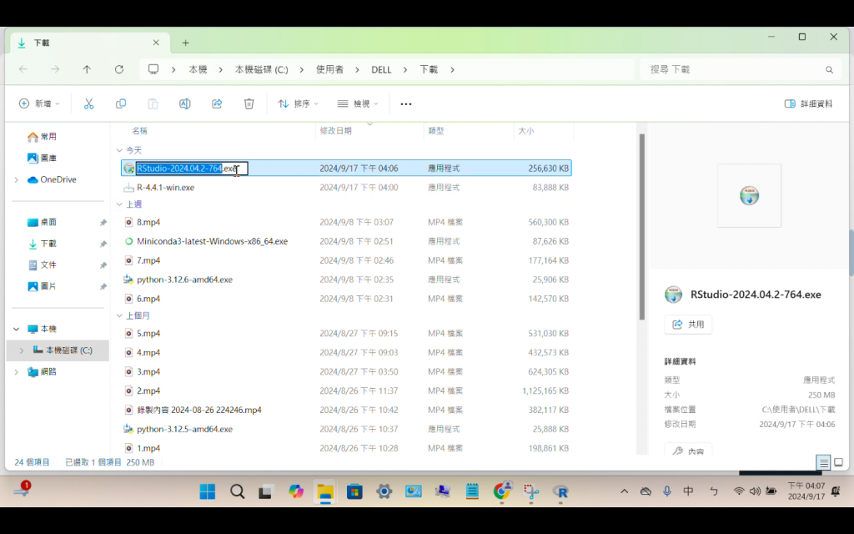The image size is (854, 534).
Task: Toggle the Details pane button
Action: point(808,103)
